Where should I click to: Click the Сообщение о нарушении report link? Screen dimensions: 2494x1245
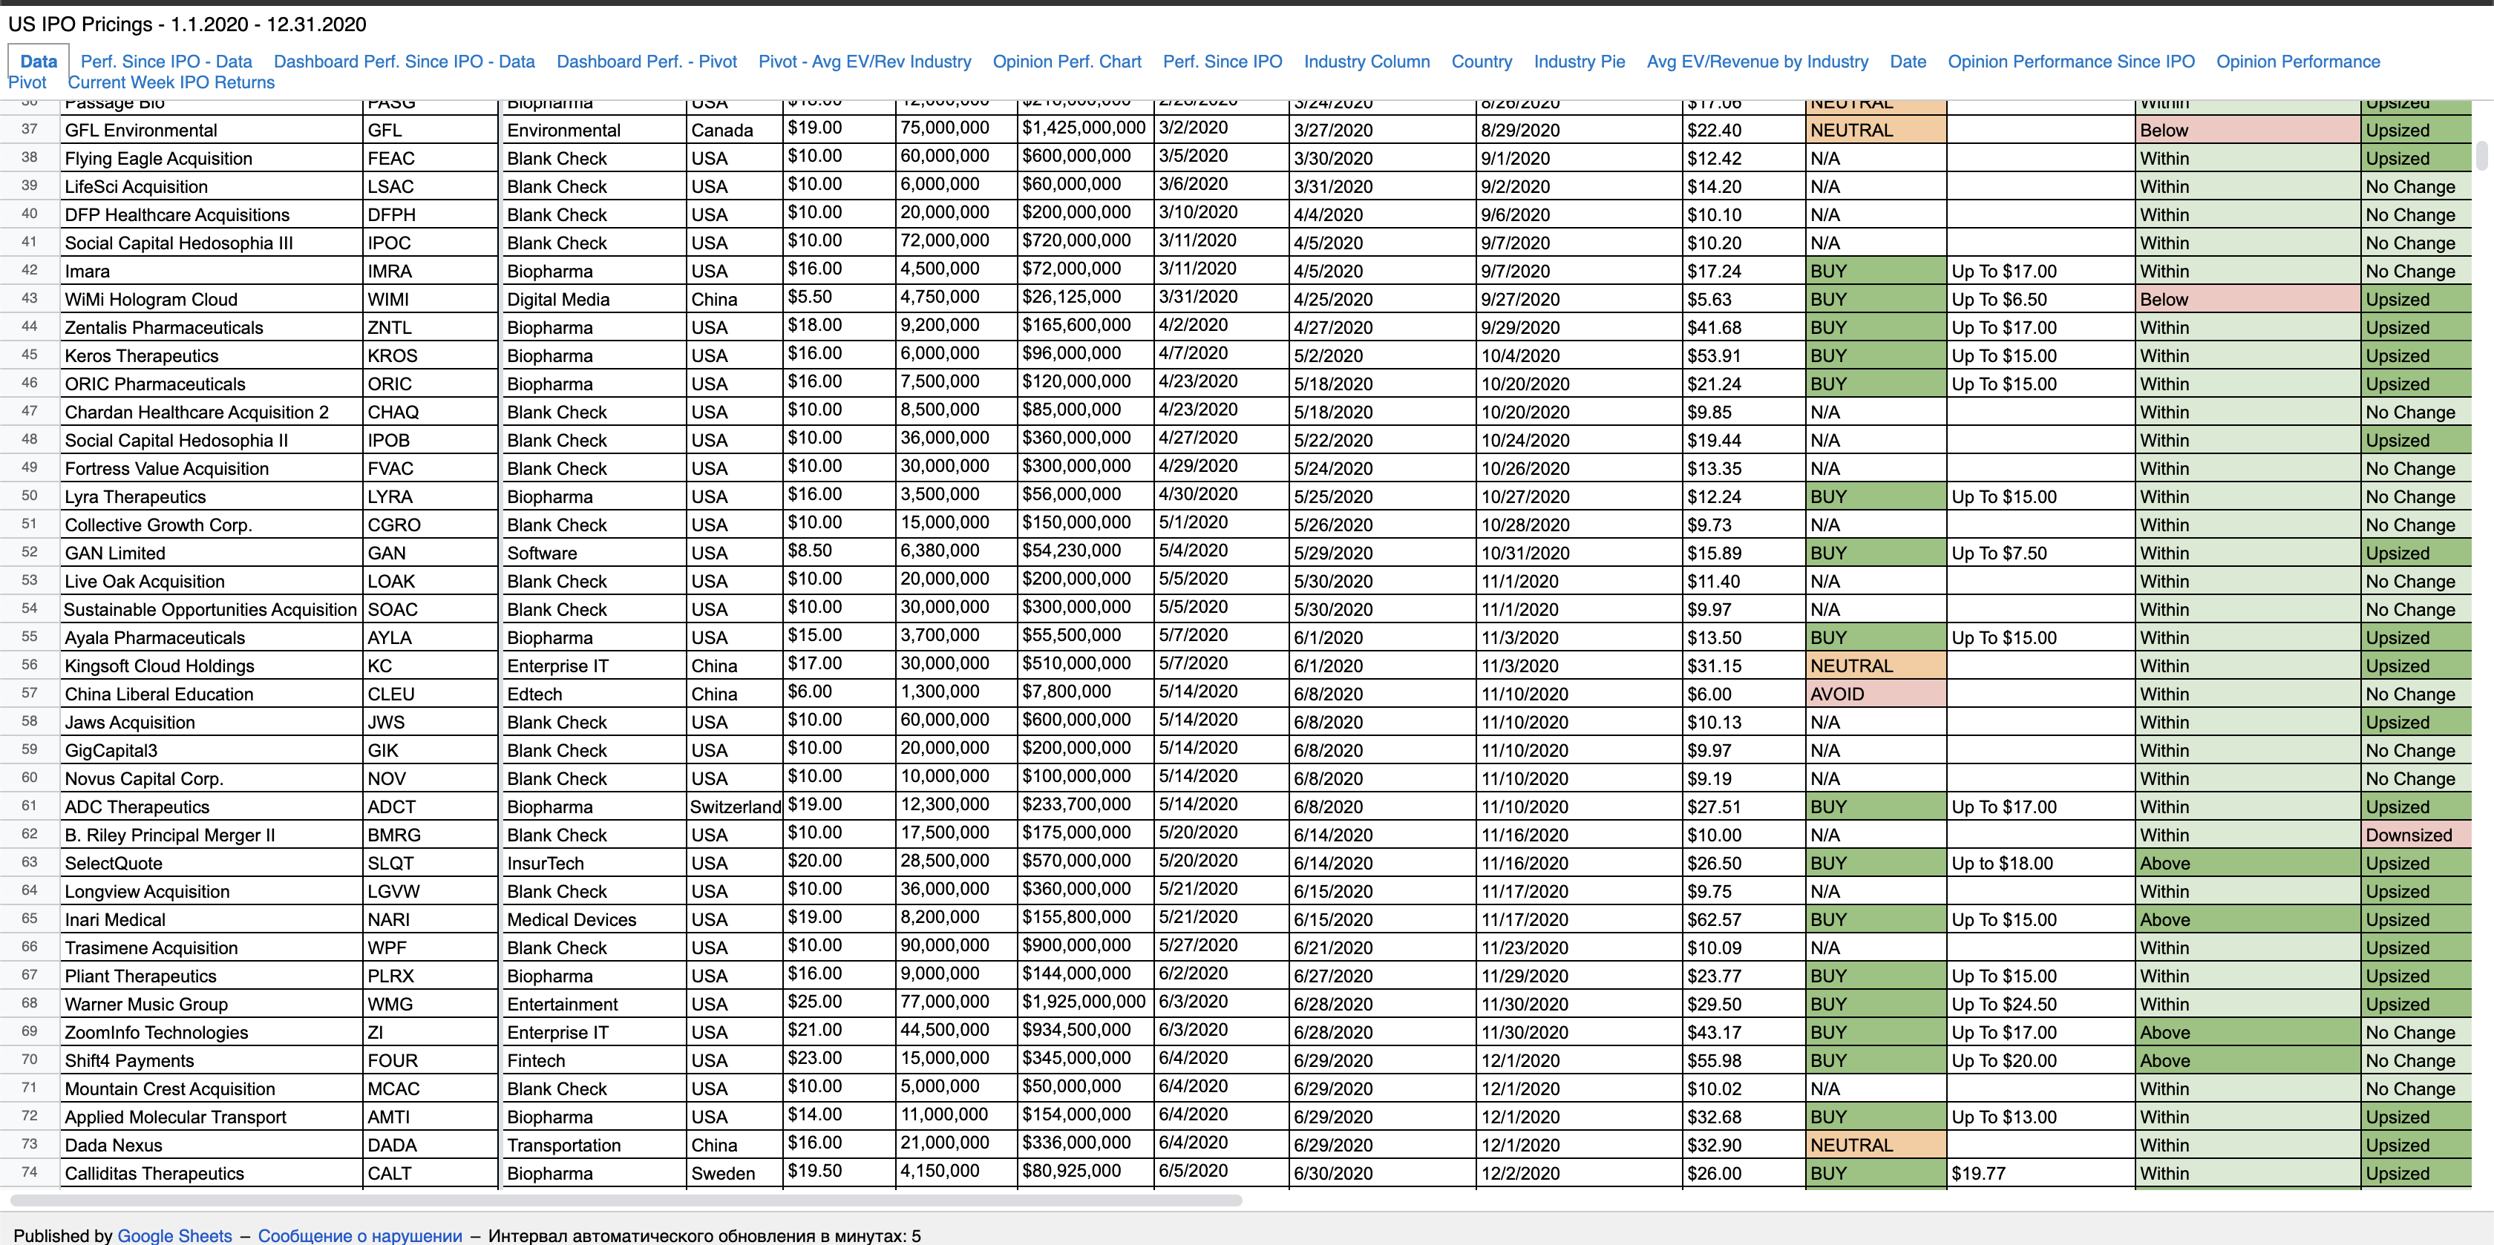pyautogui.click(x=359, y=1235)
